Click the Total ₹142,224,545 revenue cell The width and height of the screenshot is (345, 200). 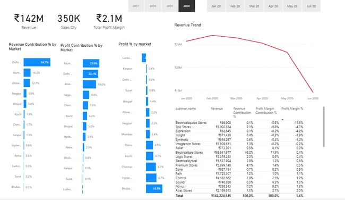221,196
